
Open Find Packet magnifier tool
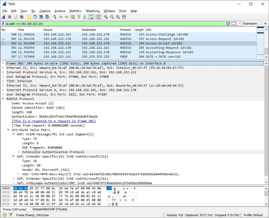tap(55, 17)
